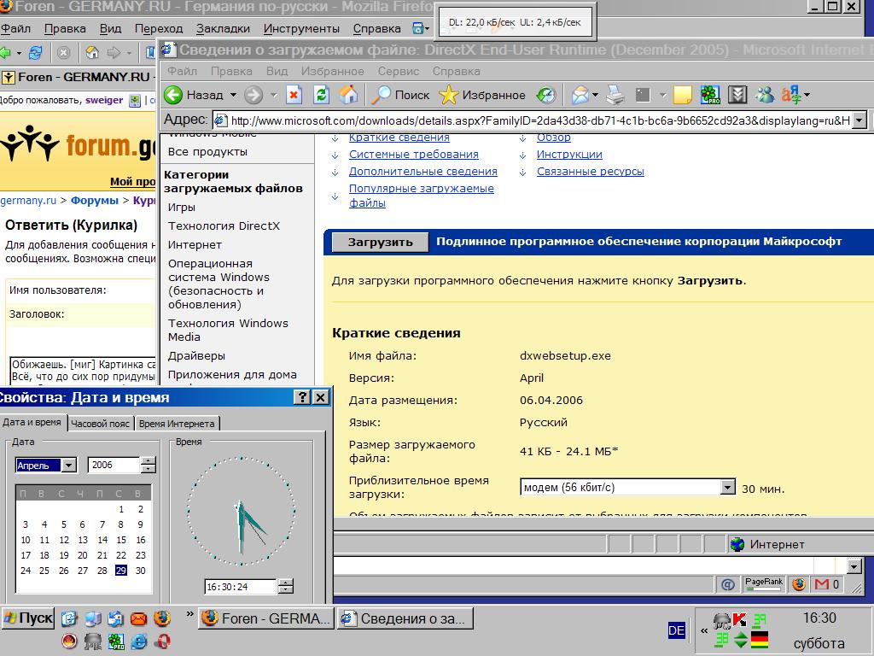Screen dimensions: 874x656
Task: Open Opera from the quick launch bar
Action: click(162, 641)
